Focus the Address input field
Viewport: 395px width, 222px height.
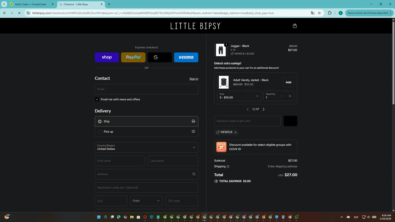pos(146,174)
